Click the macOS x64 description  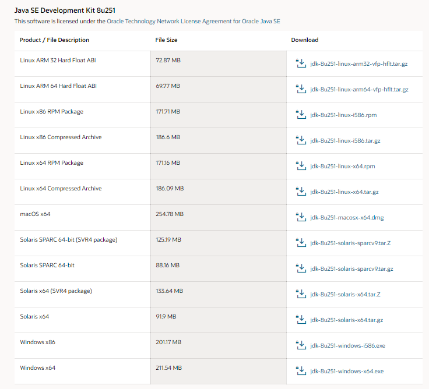[x=35, y=214]
